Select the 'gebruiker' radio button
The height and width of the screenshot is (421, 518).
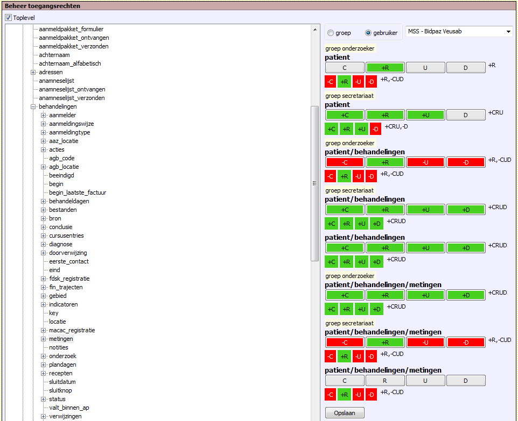(x=368, y=33)
